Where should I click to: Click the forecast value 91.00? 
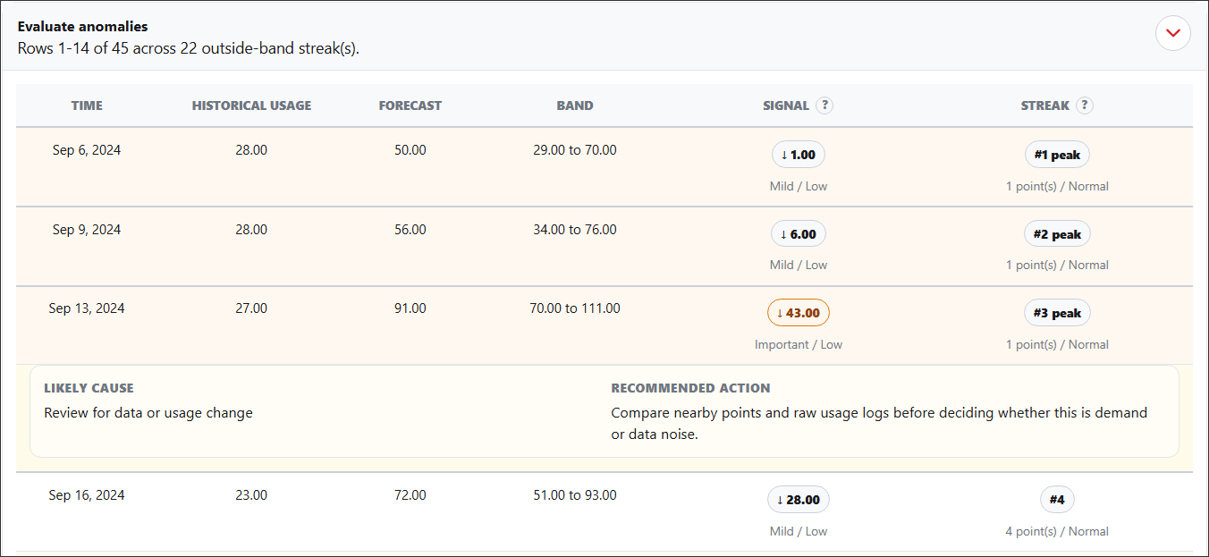pos(410,308)
